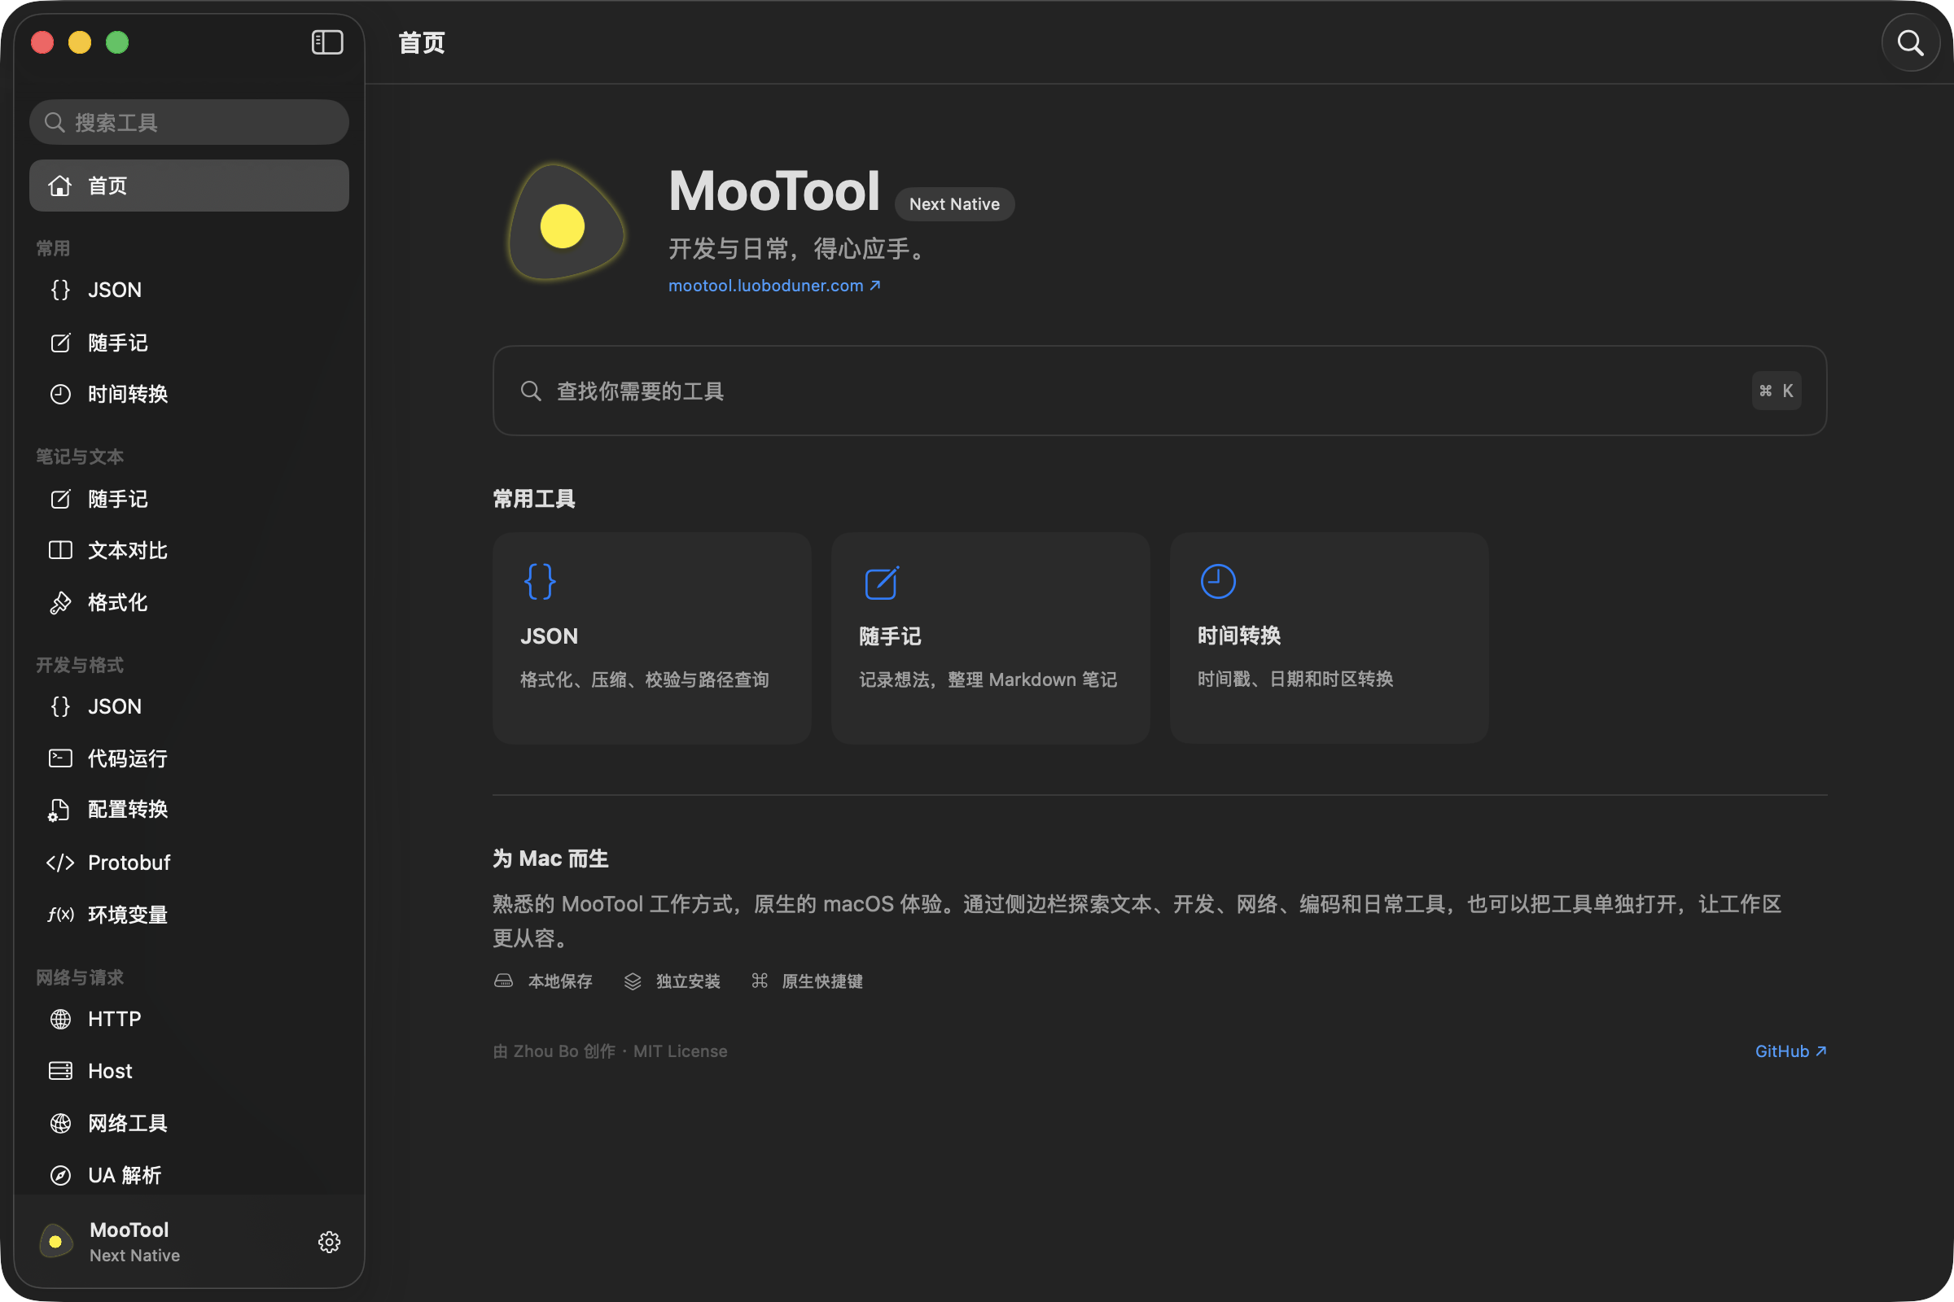Select 环境变量 in the sidebar
Screen dimensions: 1954x1302
pyautogui.click(x=190, y=914)
